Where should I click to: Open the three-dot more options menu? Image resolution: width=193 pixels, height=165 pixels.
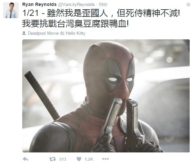pos(105,159)
